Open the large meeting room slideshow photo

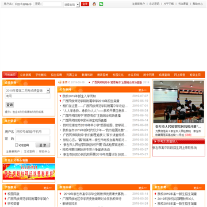point(178,102)
